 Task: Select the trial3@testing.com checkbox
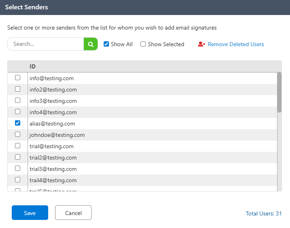pyautogui.click(x=17, y=168)
